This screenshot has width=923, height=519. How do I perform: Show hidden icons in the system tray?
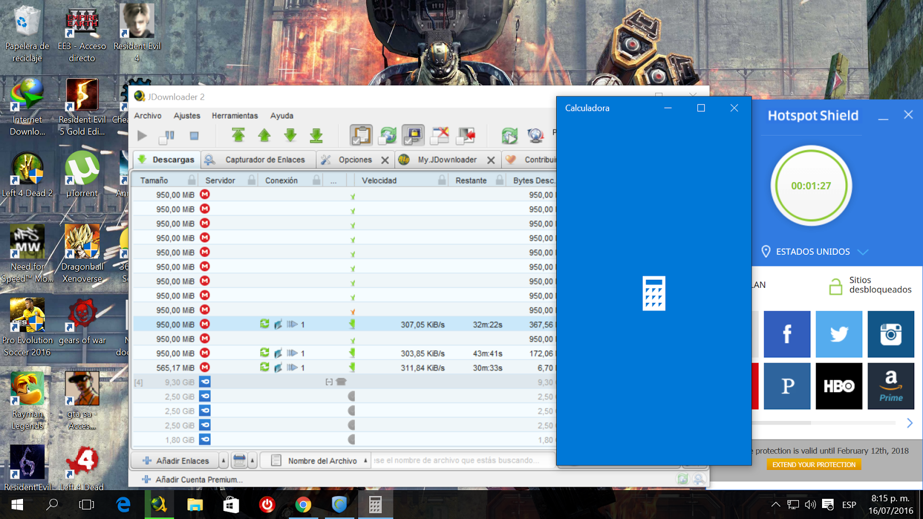pyautogui.click(x=776, y=505)
